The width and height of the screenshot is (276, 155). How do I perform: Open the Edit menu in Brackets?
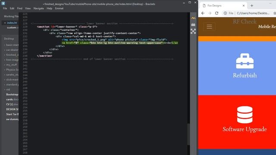(x=12, y=8)
